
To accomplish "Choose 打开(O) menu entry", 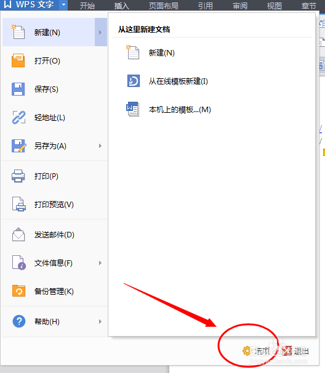I will [x=55, y=60].
